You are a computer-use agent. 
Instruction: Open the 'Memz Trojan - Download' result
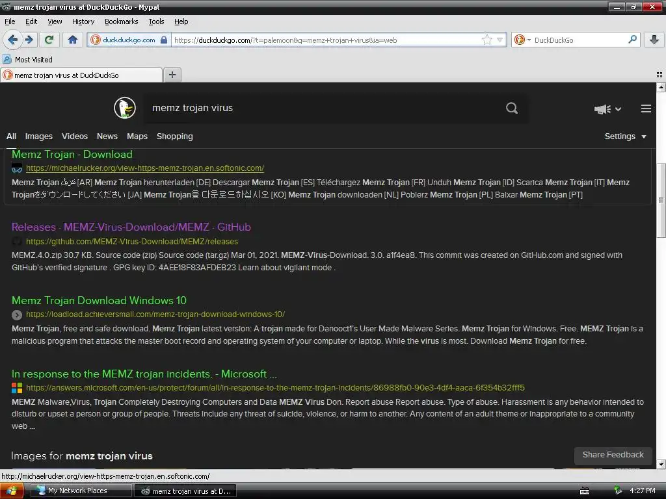click(x=72, y=155)
